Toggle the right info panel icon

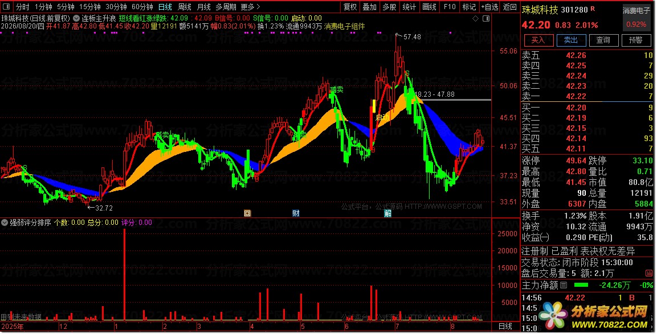[486, 18]
